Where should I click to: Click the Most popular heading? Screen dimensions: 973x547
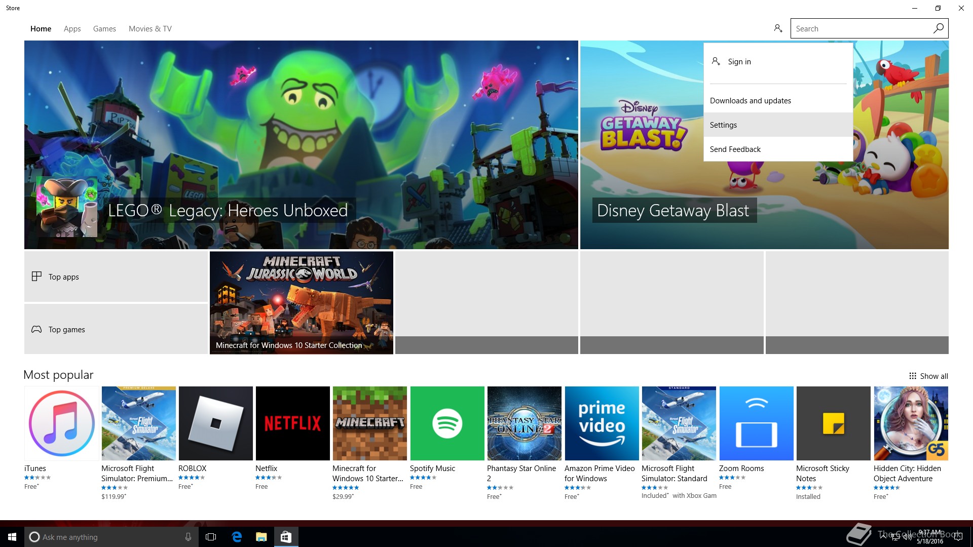pos(58,375)
